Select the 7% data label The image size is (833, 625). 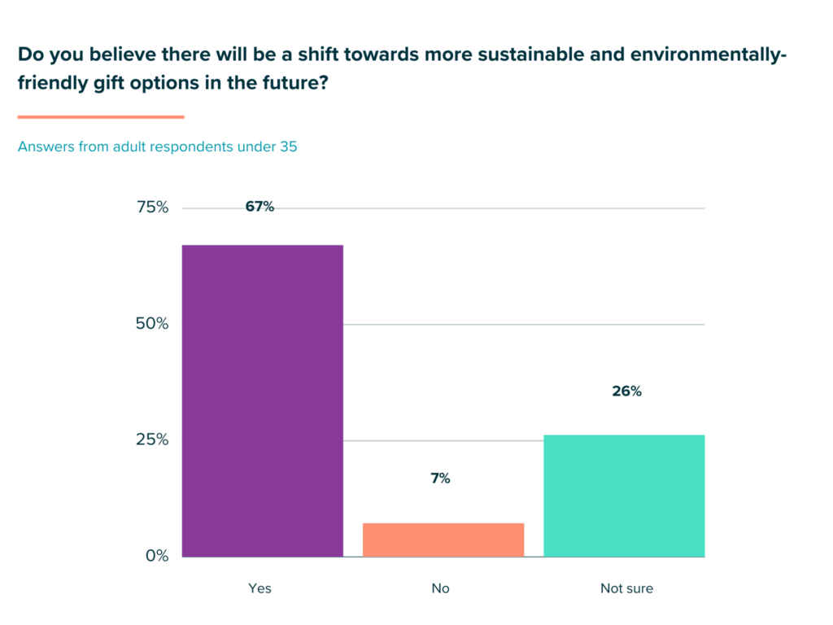(440, 479)
